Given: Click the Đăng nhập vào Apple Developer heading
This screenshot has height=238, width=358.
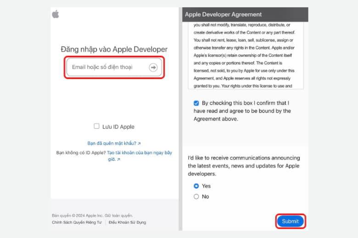Looking at the screenshot, I should coord(114,49).
